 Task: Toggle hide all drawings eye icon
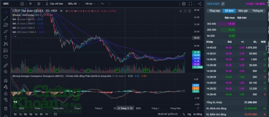click(6, 100)
